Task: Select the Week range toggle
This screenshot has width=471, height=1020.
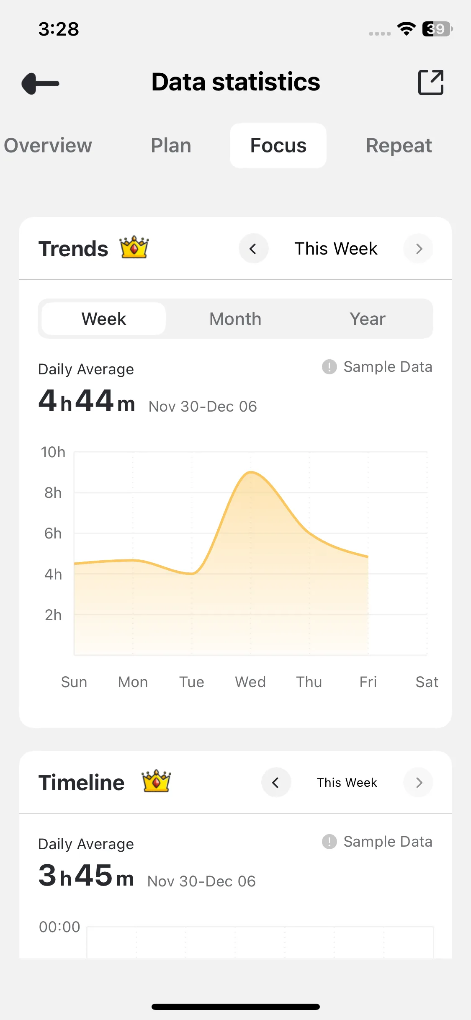Action: pyautogui.click(x=104, y=319)
